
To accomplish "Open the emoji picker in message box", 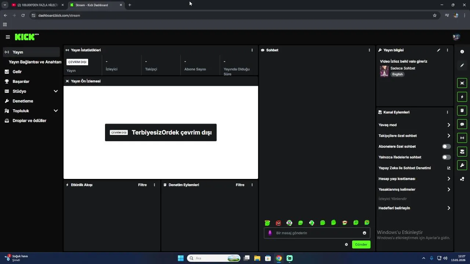I will pyautogui.click(x=364, y=233).
